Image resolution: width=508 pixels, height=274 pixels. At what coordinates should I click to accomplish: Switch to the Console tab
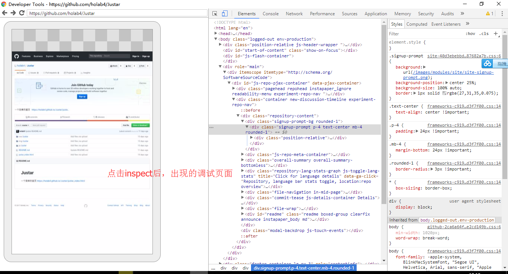point(271,14)
